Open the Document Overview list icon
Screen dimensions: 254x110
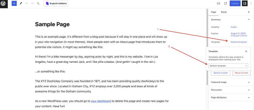38,3
